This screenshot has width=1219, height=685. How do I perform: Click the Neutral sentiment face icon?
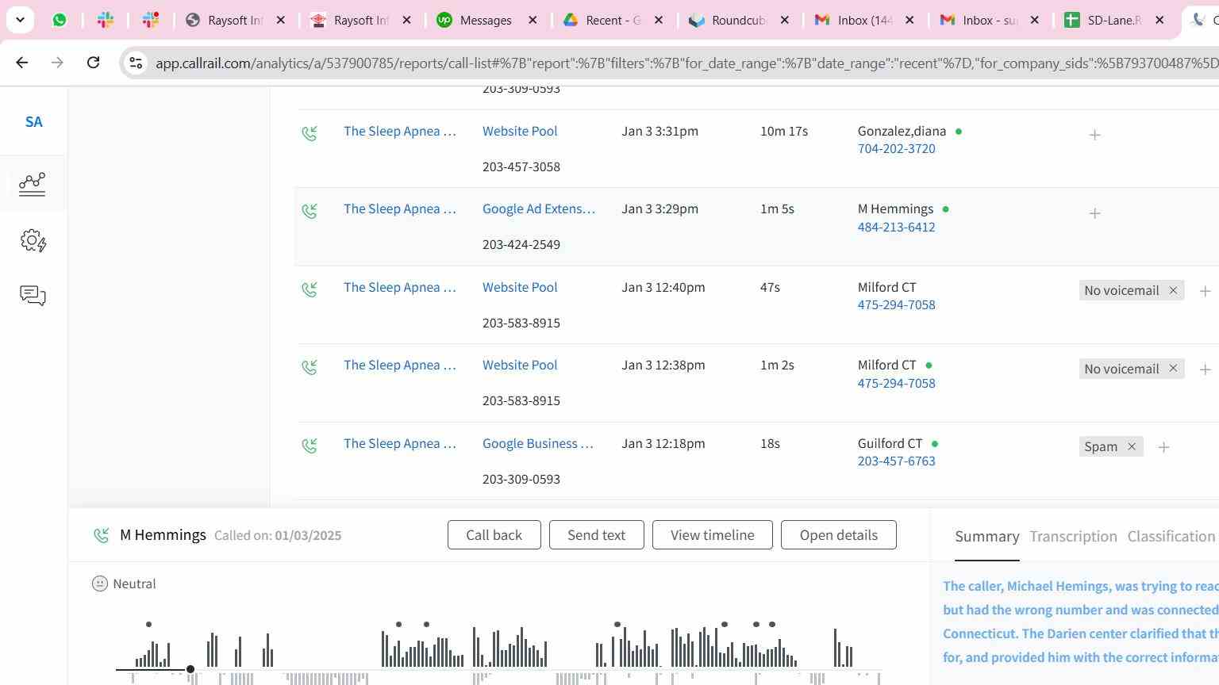(x=100, y=584)
